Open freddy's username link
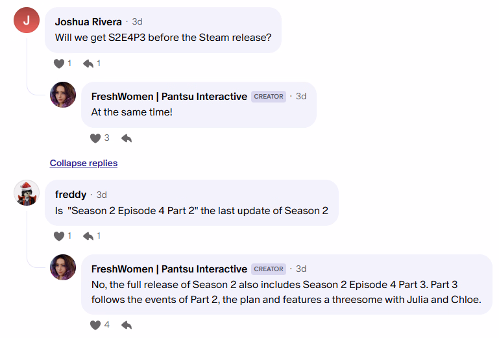The image size is (499, 338). (71, 194)
